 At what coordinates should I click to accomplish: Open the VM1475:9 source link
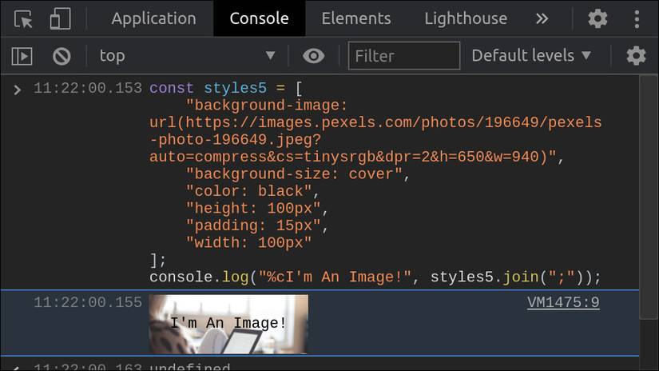[563, 302]
